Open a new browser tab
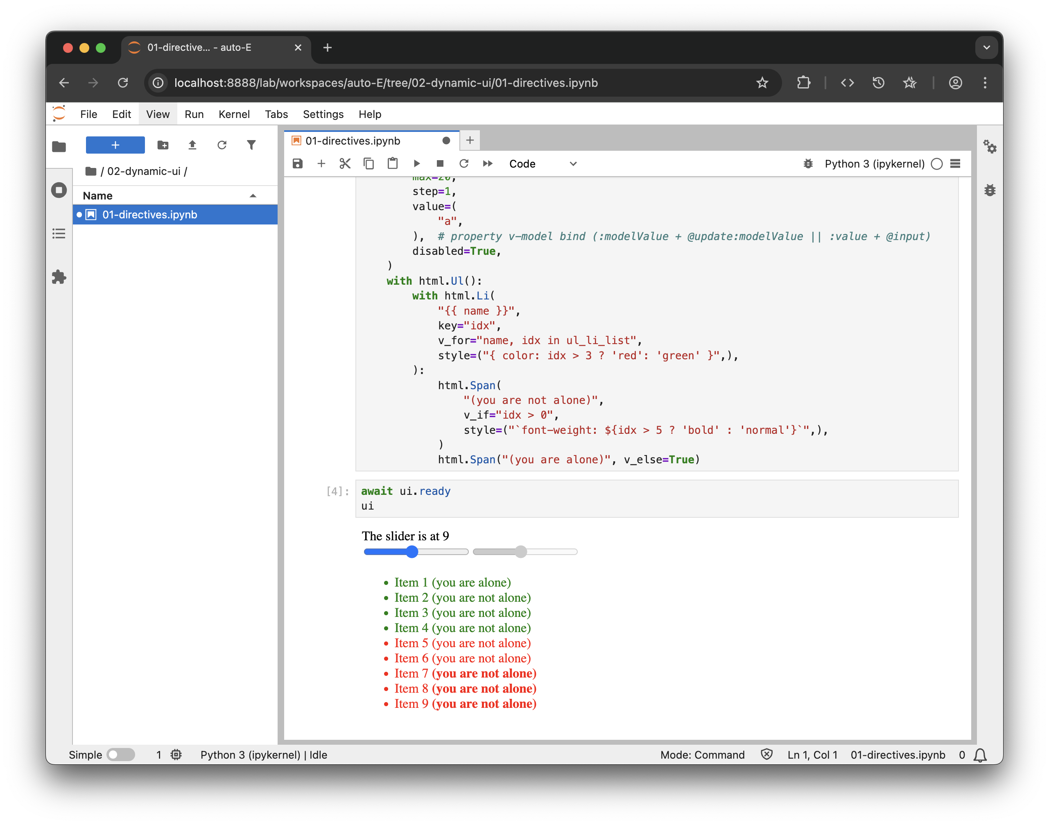This screenshot has height=825, width=1049. click(x=327, y=48)
